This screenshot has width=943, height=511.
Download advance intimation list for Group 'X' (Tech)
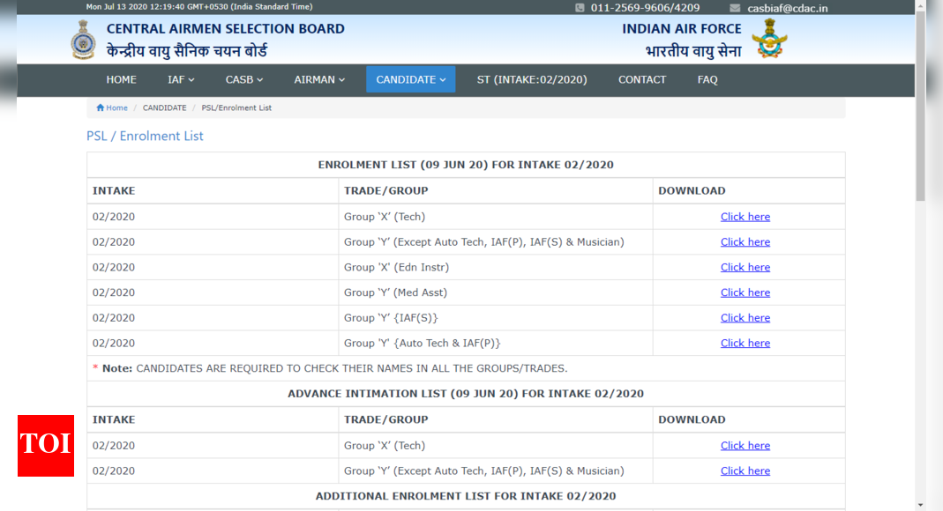pyautogui.click(x=745, y=446)
